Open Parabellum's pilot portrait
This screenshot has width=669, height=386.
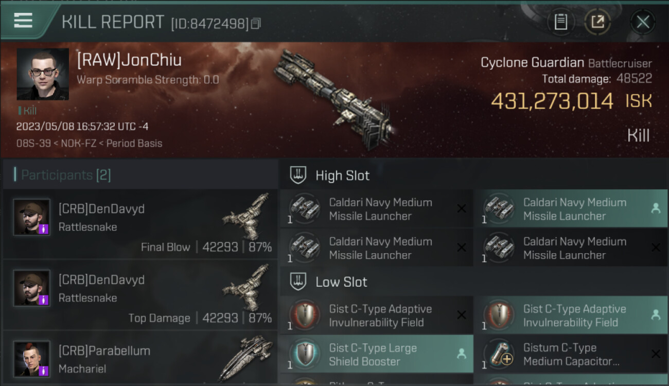click(31, 359)
